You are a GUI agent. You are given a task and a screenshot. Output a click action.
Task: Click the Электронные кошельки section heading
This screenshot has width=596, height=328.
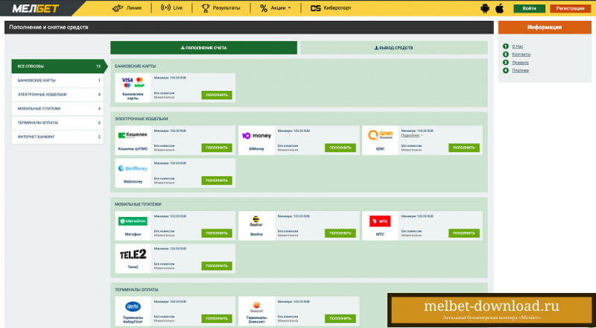click(x=141, y=119)
